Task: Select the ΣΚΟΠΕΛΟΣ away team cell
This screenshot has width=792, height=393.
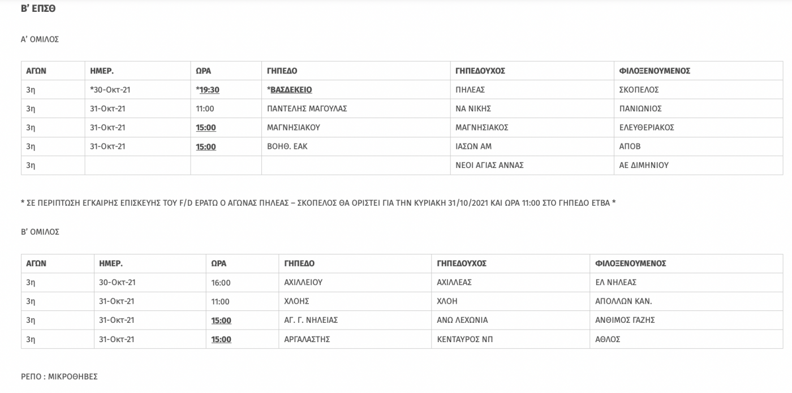Action: (699, 89)
